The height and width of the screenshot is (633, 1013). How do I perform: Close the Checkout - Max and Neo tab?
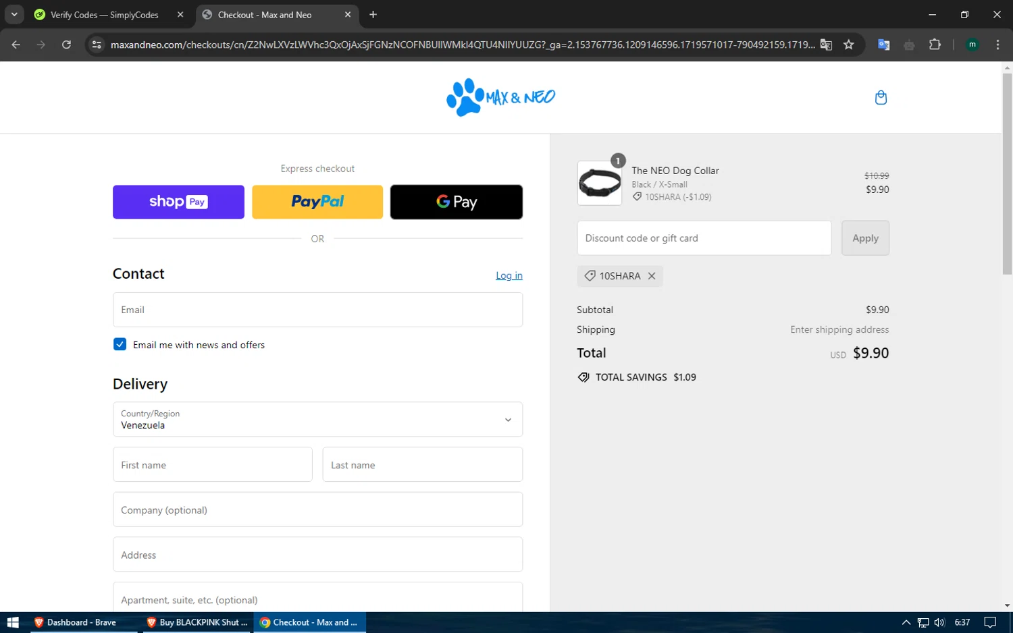(348, 15)
